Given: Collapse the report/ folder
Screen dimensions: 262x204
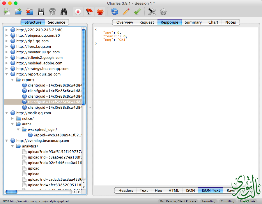Looking at the screenshot, I should tap(12, 80).
